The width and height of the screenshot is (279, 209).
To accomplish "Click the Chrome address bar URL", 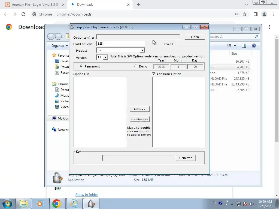I will 74,14.
